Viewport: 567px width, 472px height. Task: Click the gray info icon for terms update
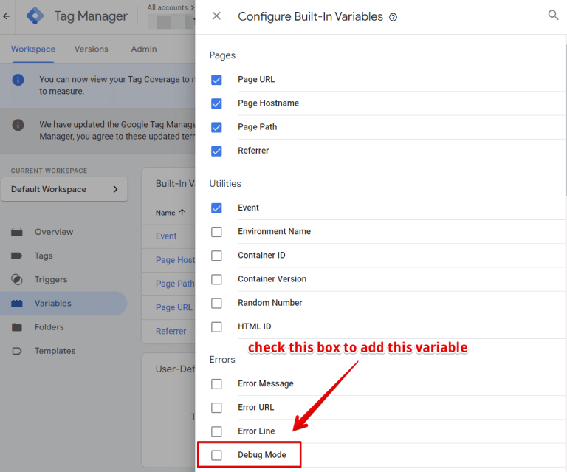[18, 125]
